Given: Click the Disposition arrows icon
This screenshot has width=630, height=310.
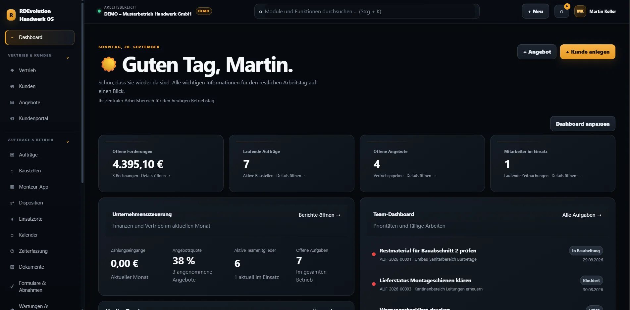Looking at the screenshot, I should [x=12, y=203].
